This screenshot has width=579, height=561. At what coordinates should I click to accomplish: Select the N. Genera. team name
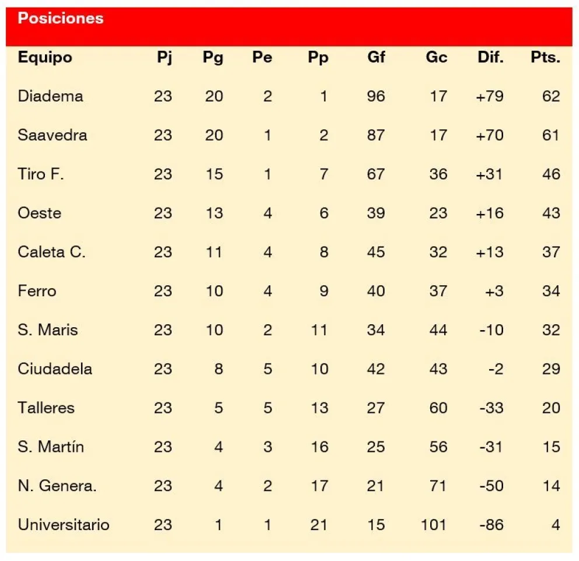[57, 486]
